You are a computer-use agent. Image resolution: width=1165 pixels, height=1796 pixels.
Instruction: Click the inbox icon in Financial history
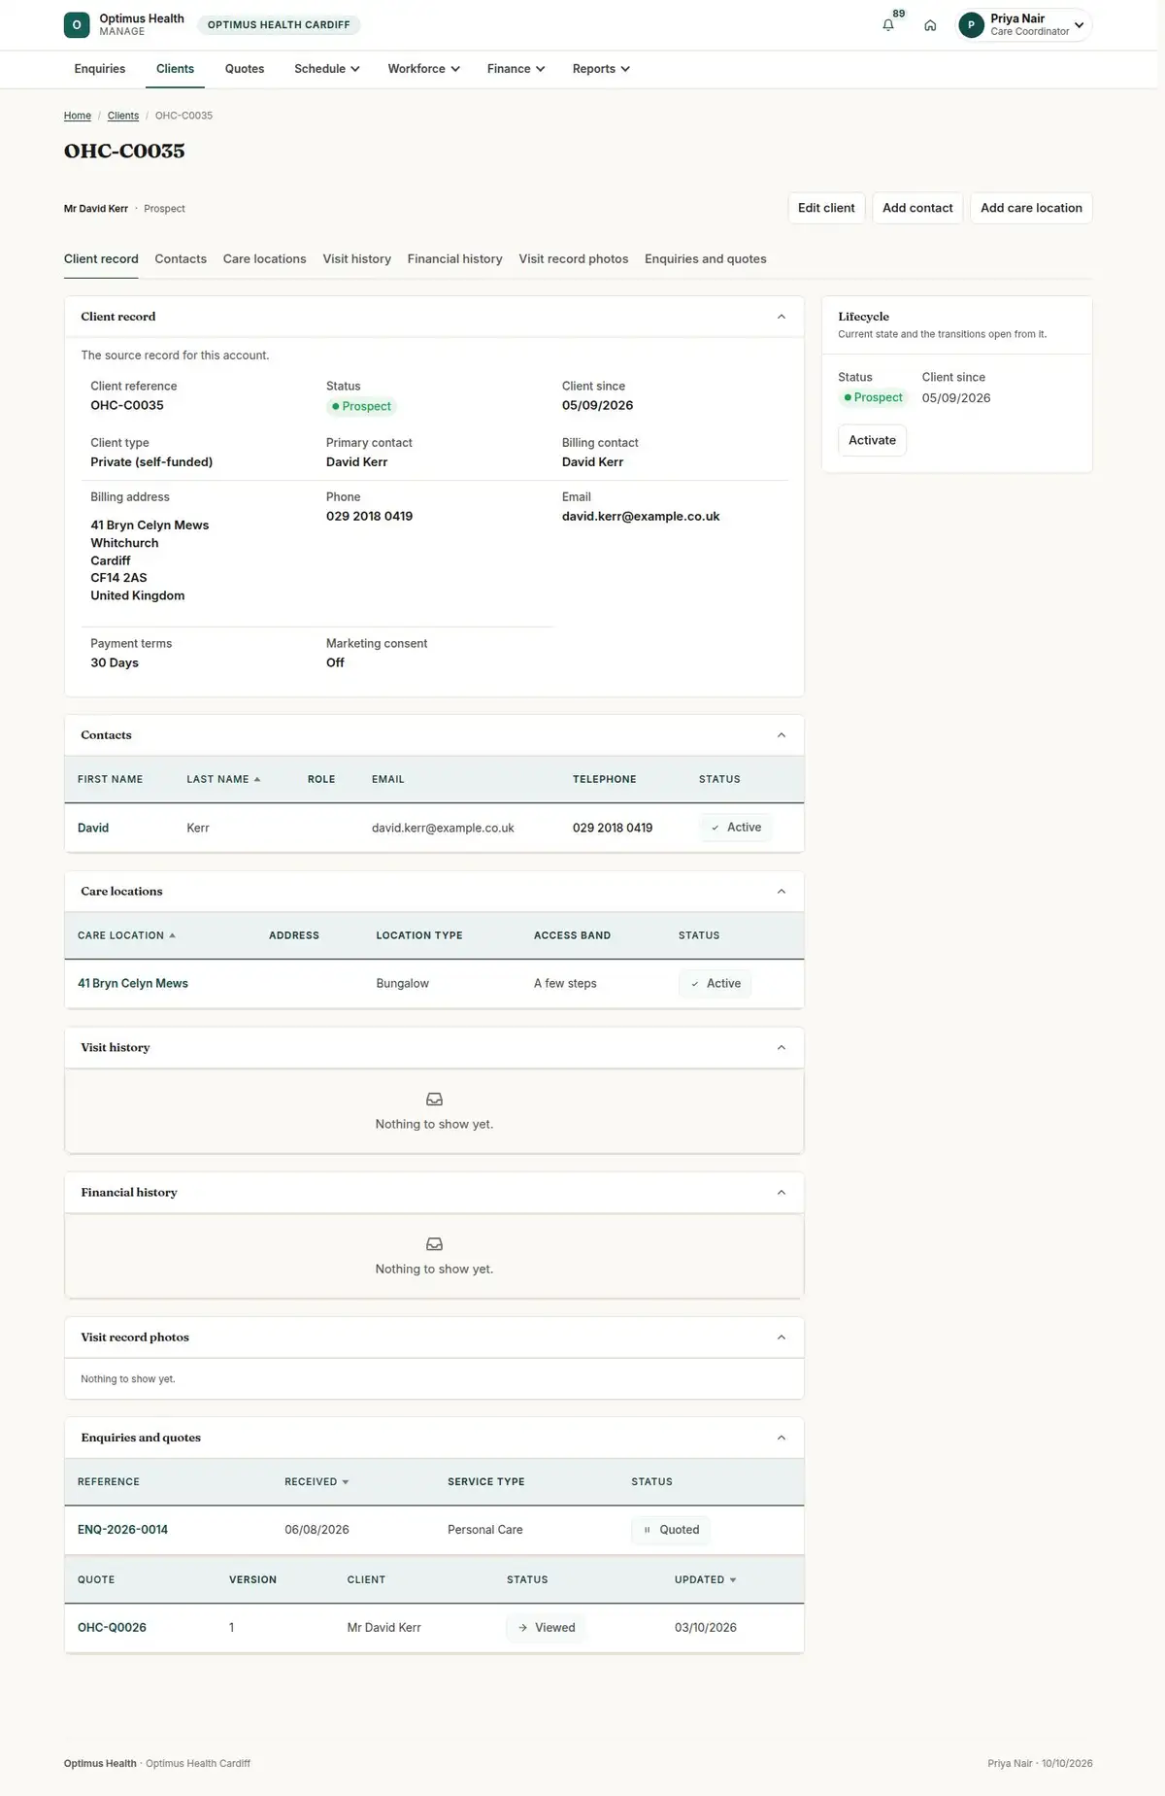click(x=434, y=1244)
